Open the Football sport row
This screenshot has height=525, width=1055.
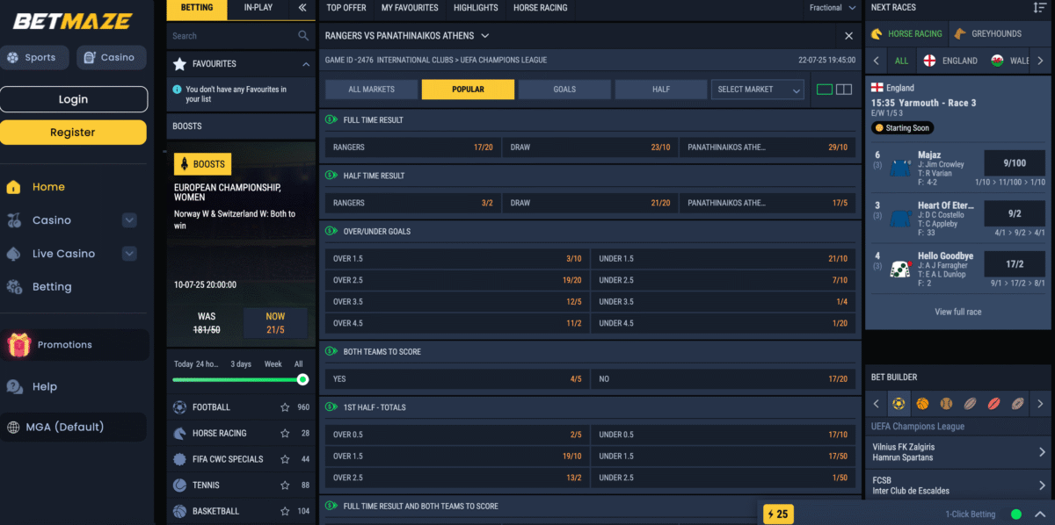[x=241, y=407]
